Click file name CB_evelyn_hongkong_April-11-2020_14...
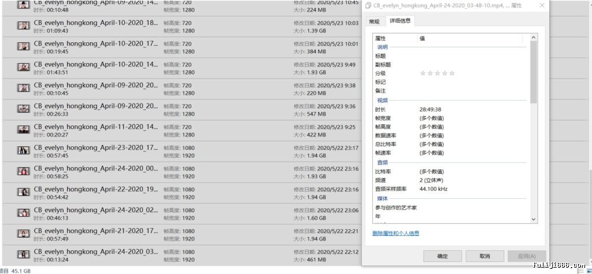This screenshot has height=274, width=592. [x=96, y=127]
